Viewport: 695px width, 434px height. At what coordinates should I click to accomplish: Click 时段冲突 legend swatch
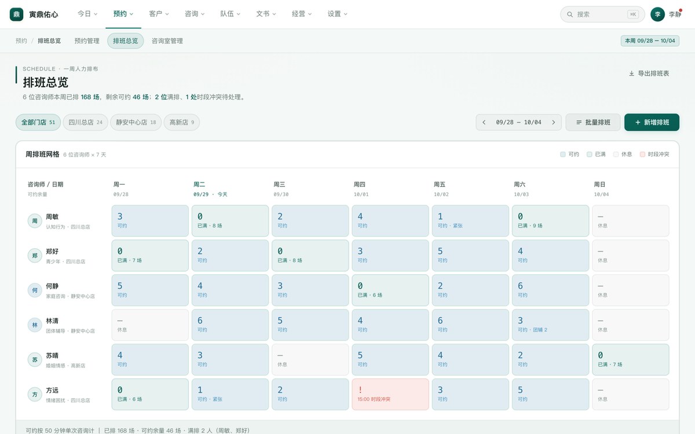point(642,155)
